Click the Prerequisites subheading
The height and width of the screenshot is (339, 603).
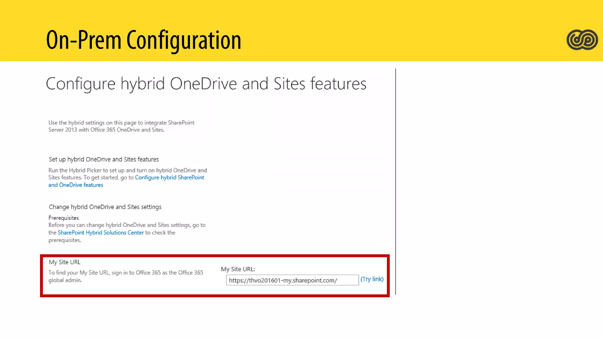64,218
